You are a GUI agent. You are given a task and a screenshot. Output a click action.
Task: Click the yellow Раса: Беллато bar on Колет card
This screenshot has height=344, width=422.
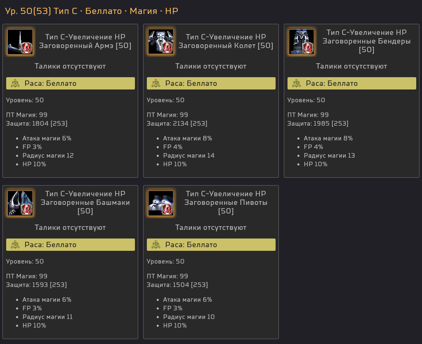pos(211,83)
